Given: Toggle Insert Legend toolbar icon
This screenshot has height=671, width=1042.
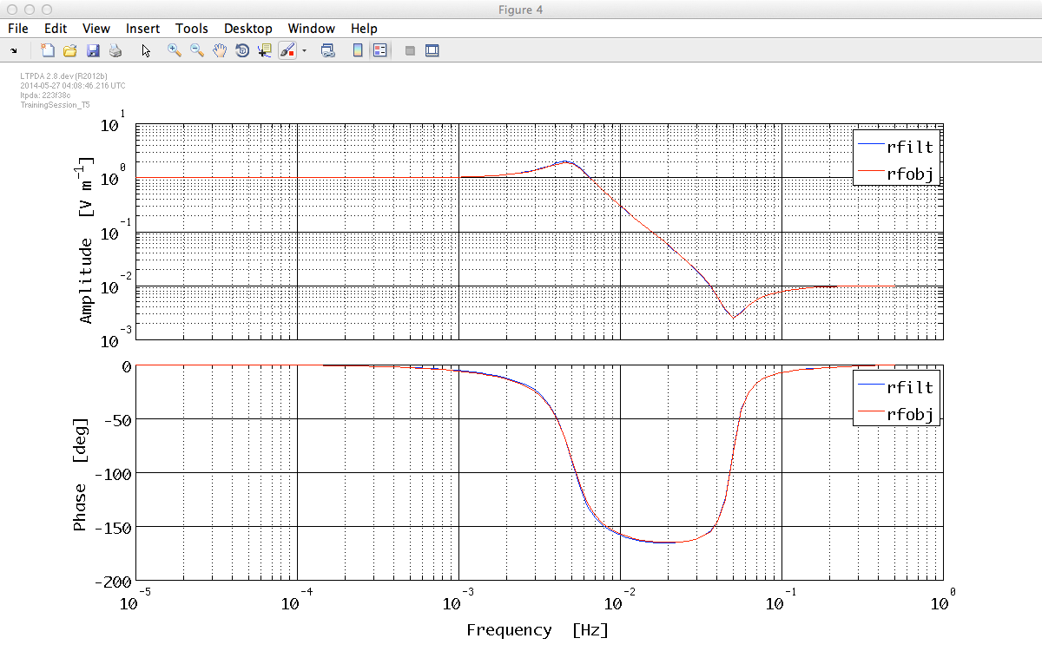Looking at the screenshot, I should tap(379, 50).
